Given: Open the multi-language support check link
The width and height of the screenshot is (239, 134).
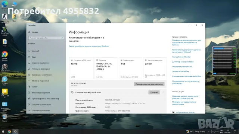Looking at the screenshot, I should coord(184,103).
